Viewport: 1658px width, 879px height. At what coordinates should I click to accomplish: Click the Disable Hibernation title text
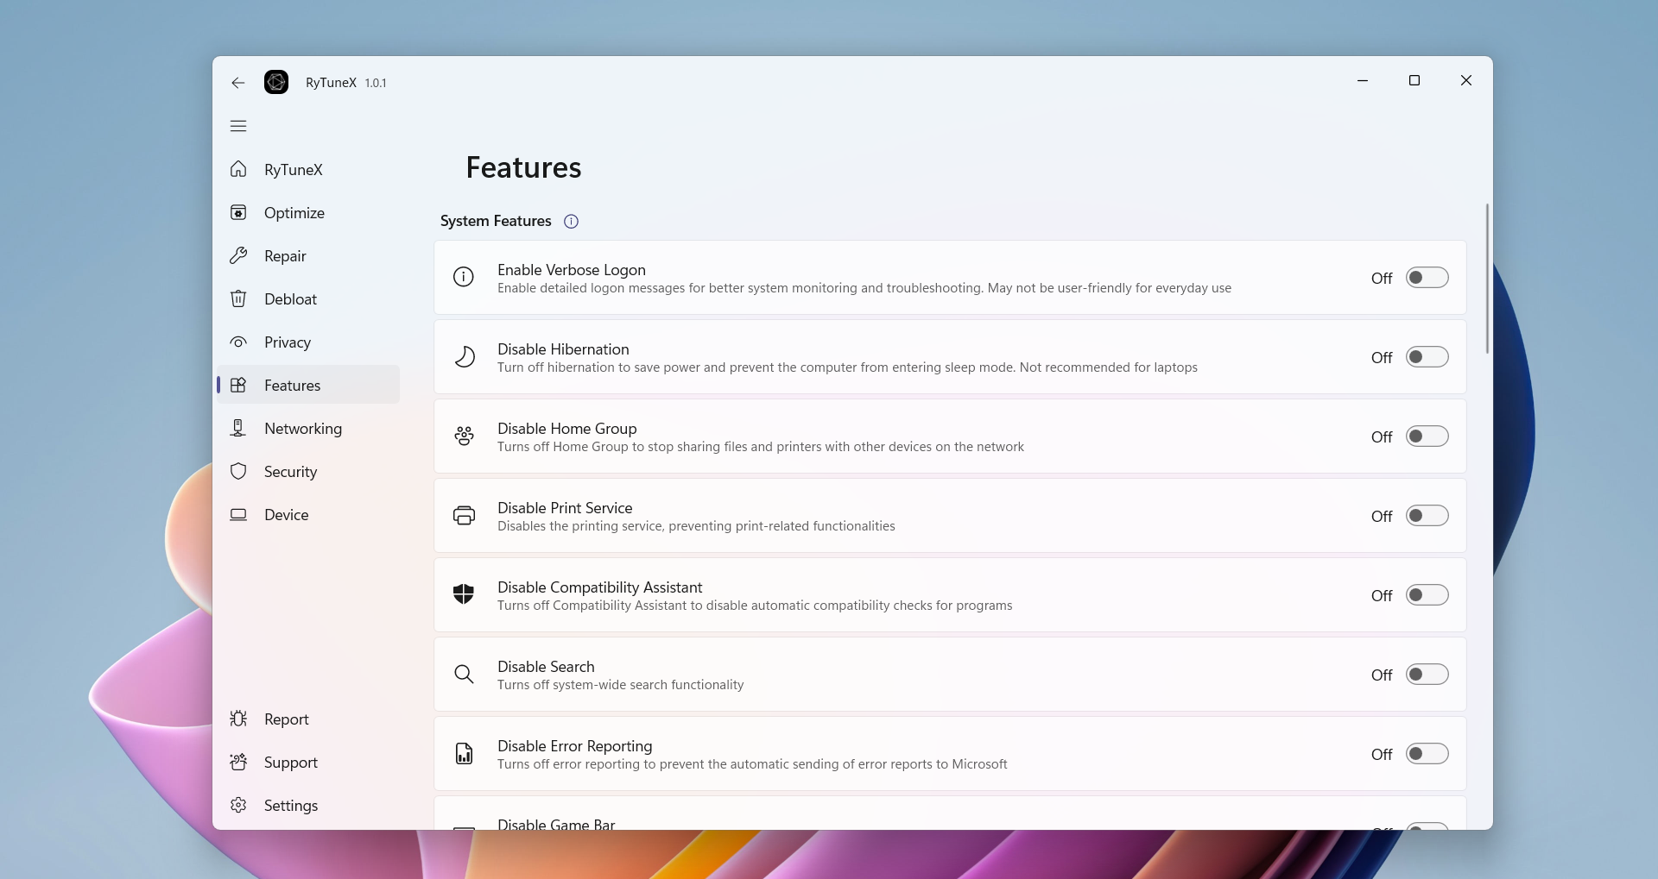tap(563, 349)
